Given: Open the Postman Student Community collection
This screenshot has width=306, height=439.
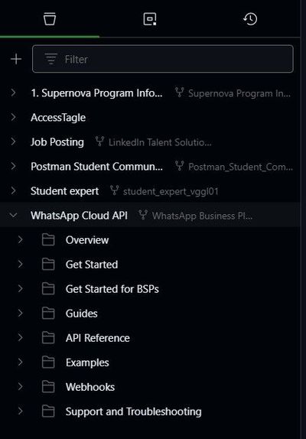Looking at the screenshot, I should [96, 166].
